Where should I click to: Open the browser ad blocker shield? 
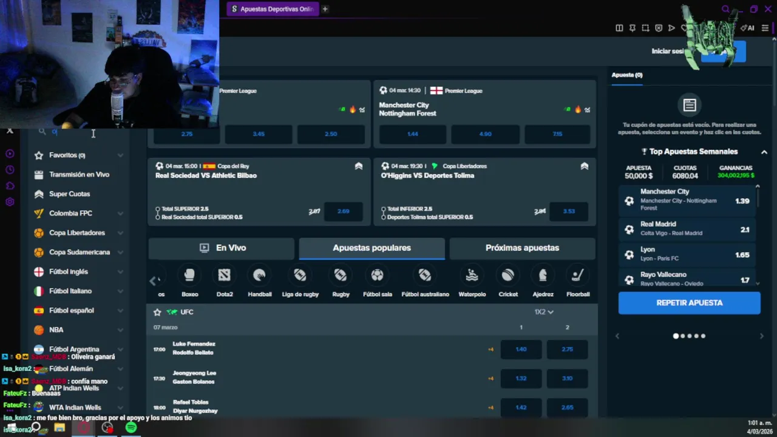[x=659, y=28]
